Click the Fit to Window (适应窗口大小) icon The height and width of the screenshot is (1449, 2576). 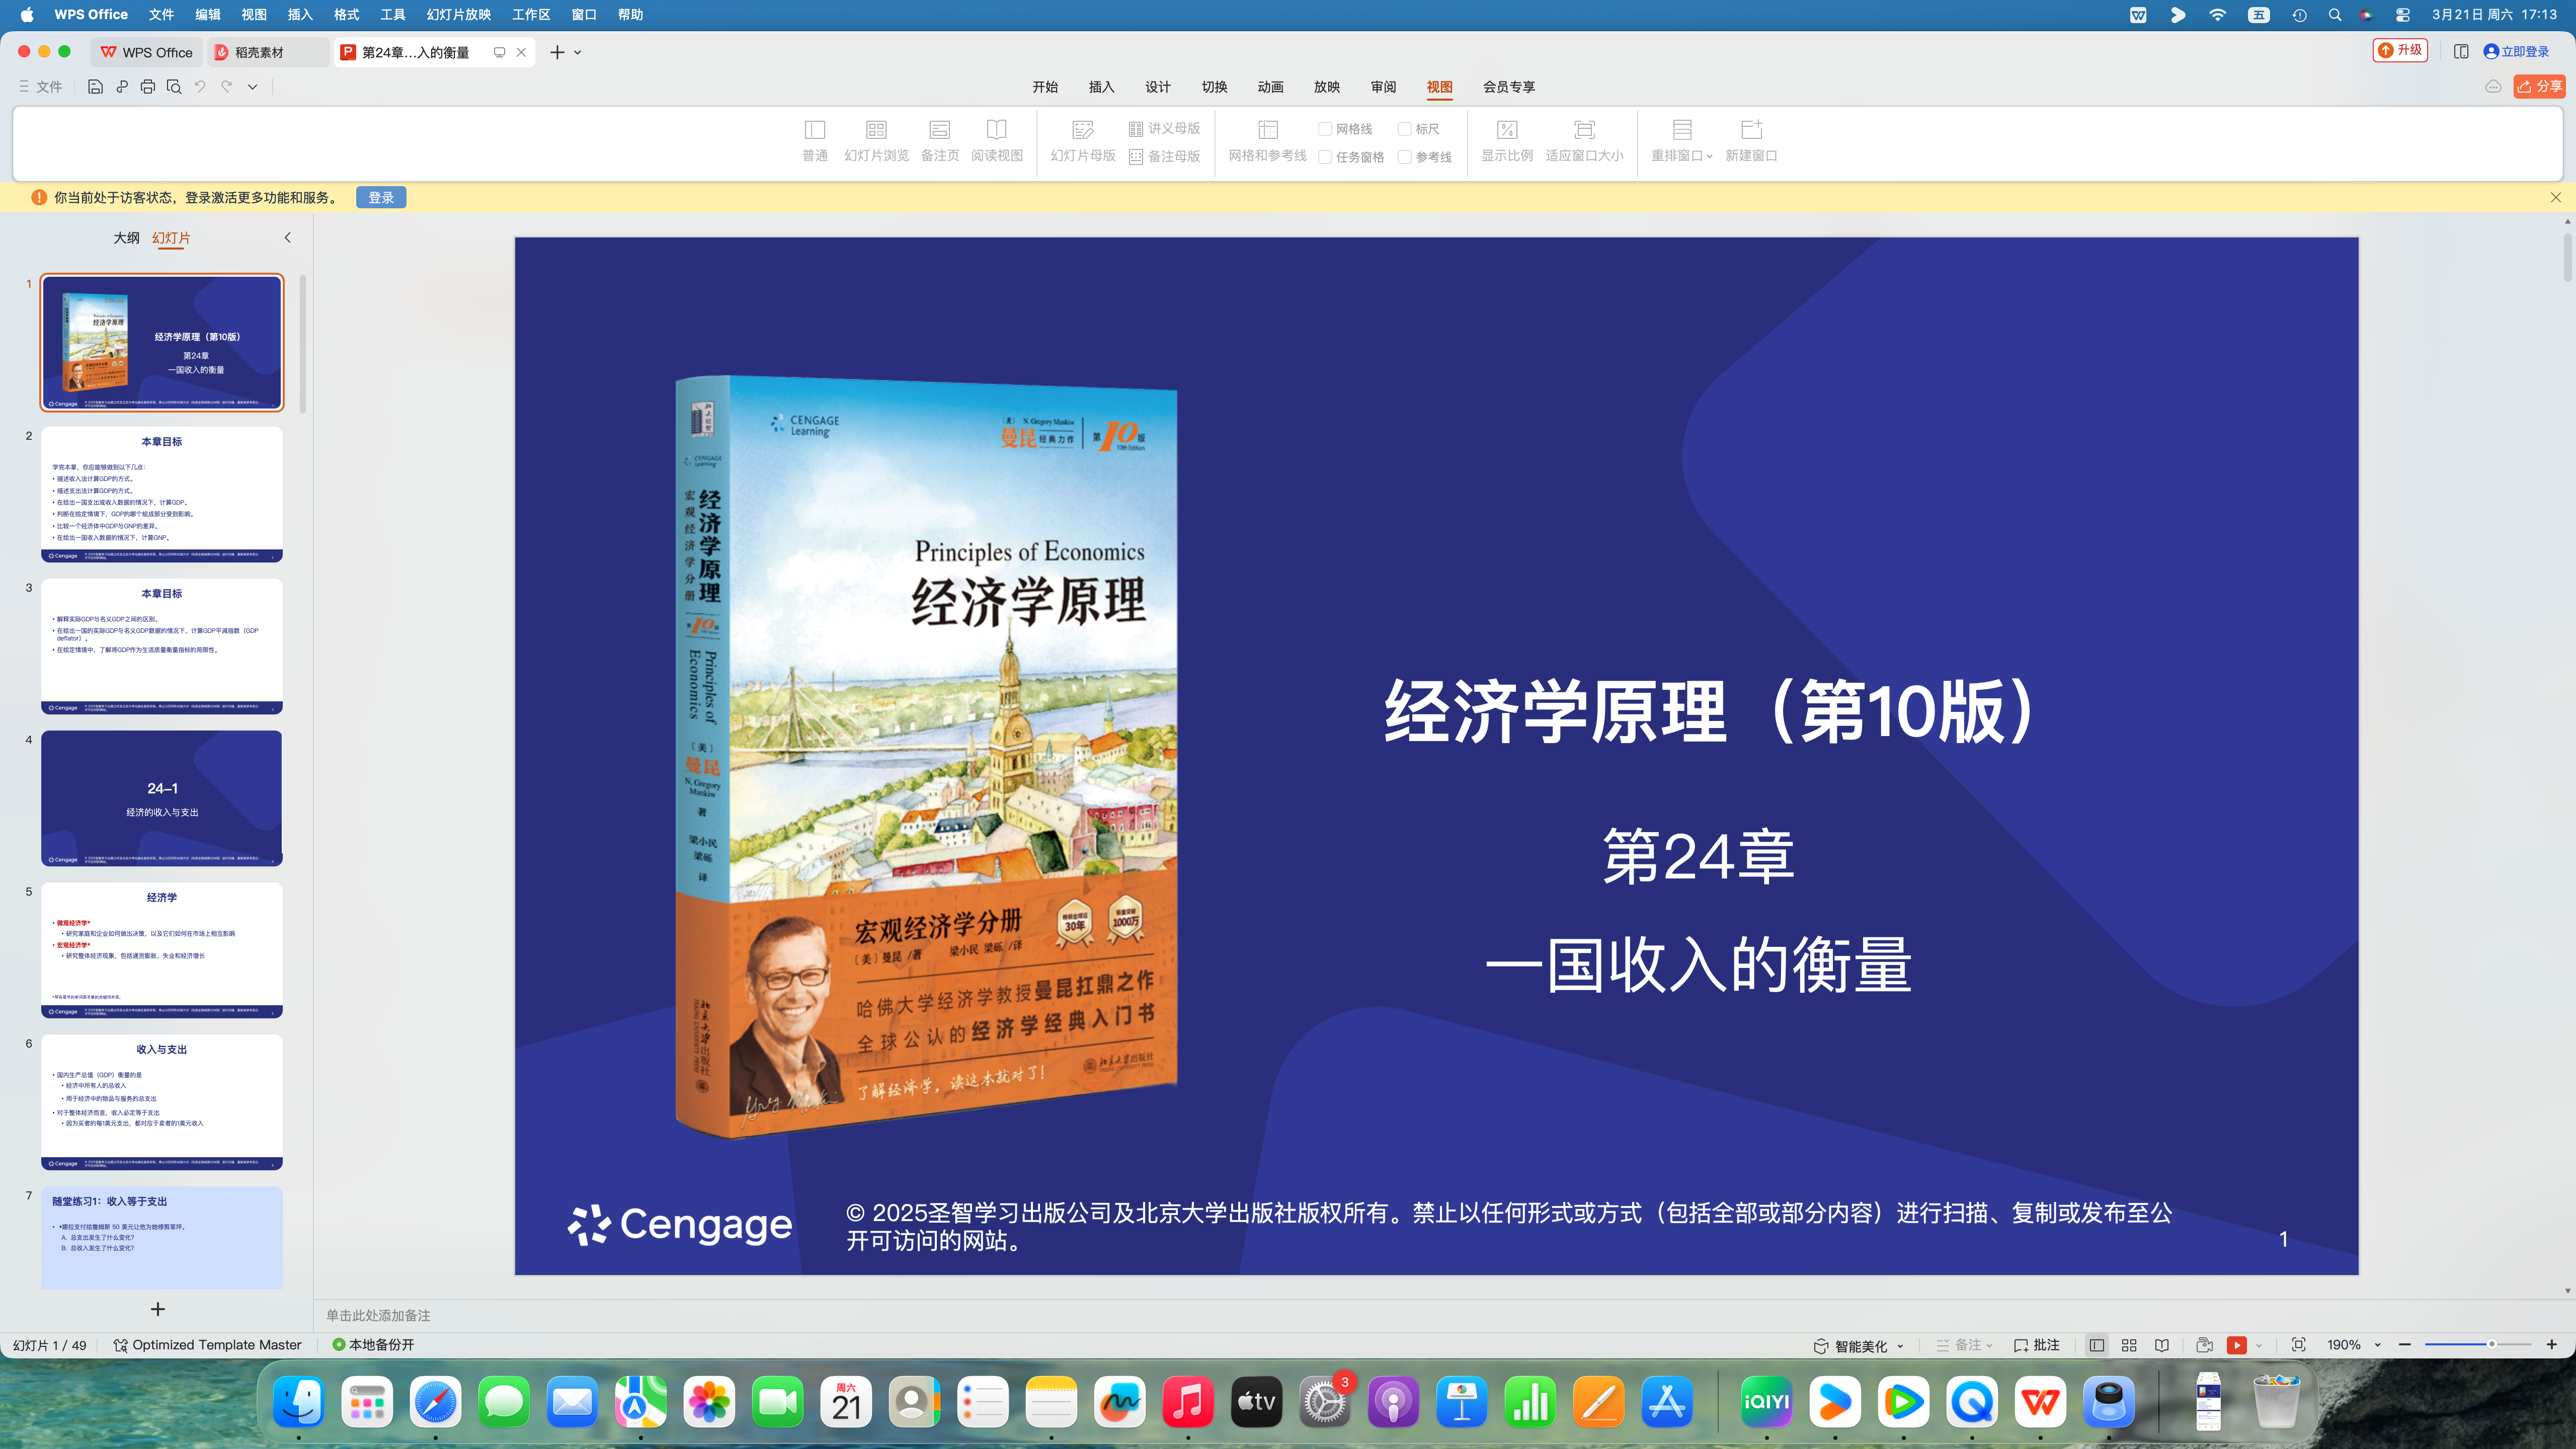tap(1584, 130)
